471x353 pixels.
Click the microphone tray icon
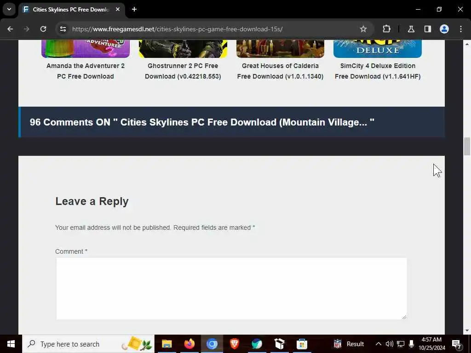(412, 344)
